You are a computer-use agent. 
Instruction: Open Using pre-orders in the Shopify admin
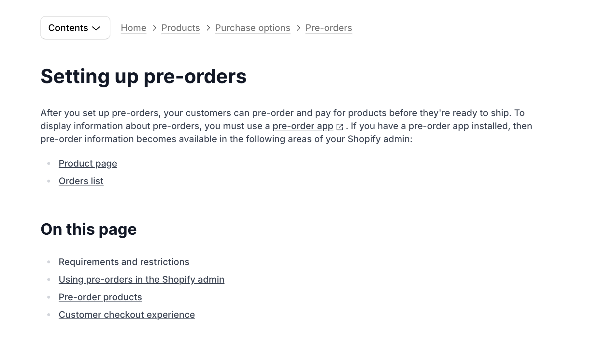[141, 279]
